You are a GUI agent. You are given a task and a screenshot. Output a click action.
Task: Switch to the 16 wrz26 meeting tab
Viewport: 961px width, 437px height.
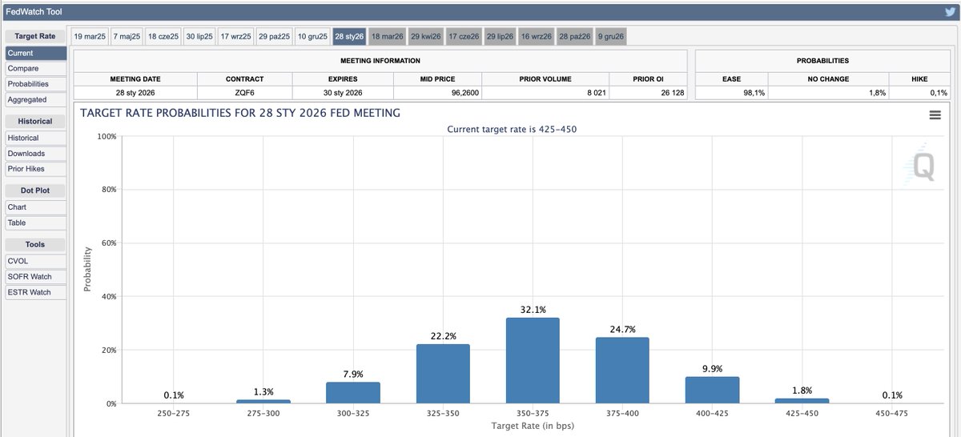(x=537, y=37)
